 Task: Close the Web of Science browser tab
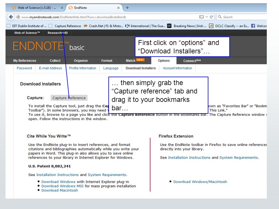coord(62,8)
